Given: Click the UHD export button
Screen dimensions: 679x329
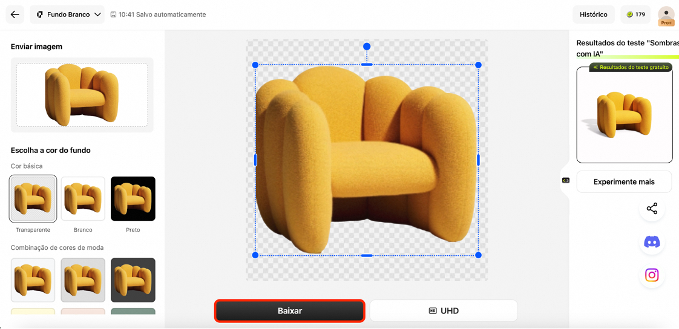Looking at the screenshot, I should [444, 311].
